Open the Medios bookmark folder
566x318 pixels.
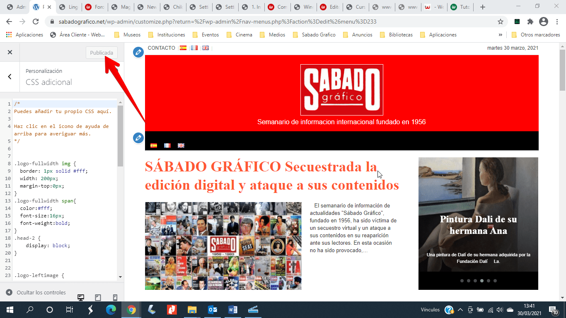[273, 35]
